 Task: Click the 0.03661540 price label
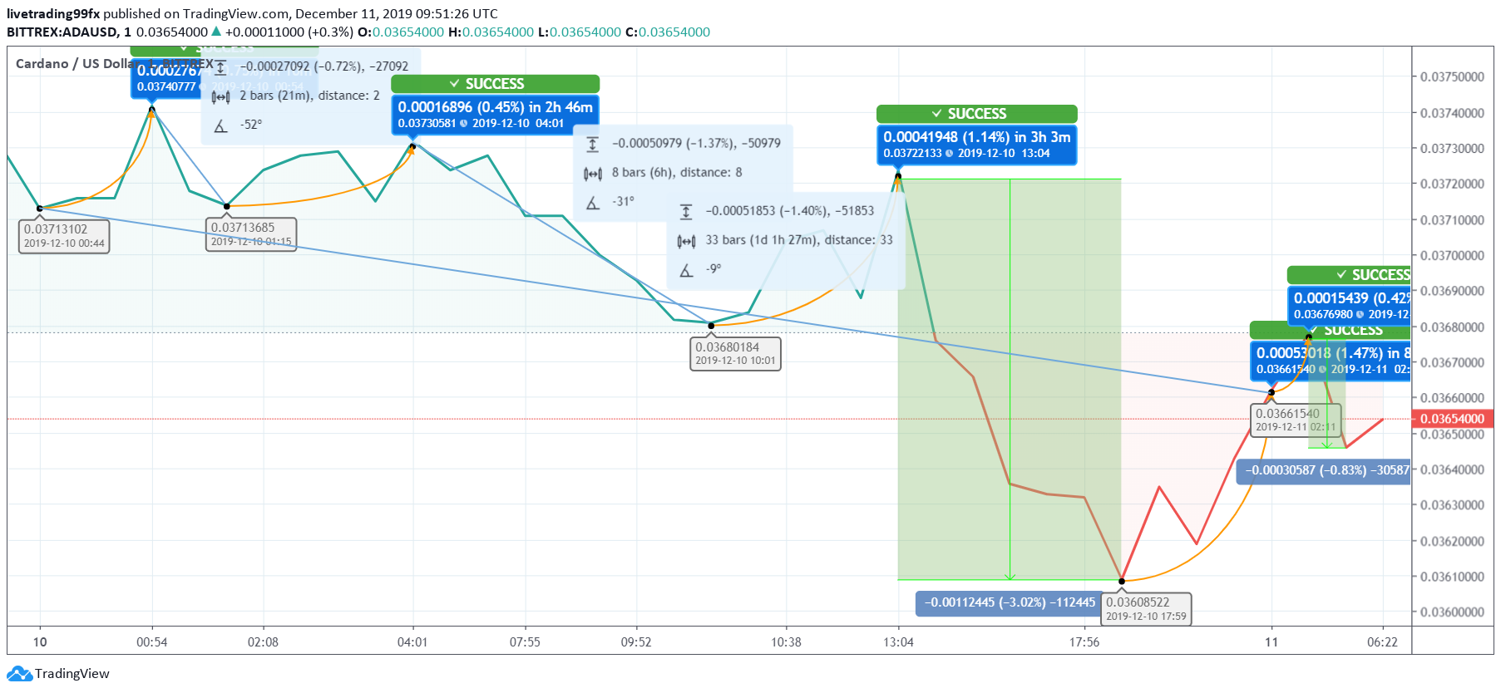(1296, 420)
